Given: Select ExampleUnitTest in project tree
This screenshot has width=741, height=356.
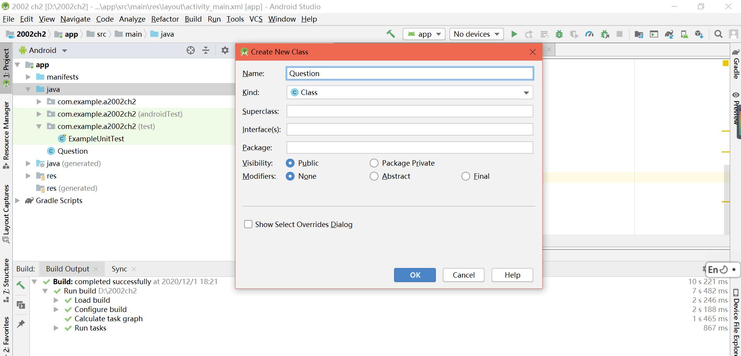Looking at the screenshot, I should tap(96, 139).
